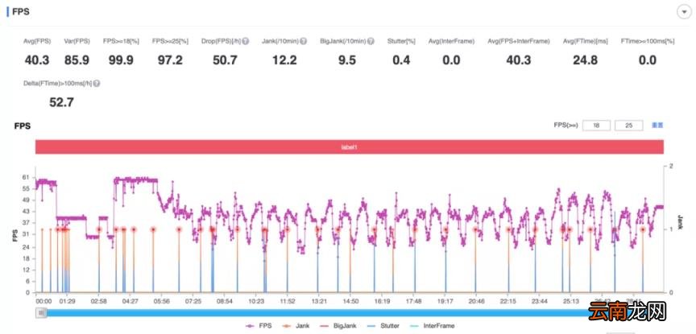
Task: Click the Stutter[%] value 0.4
Action: pyautogui.click(x=401, y=60)
